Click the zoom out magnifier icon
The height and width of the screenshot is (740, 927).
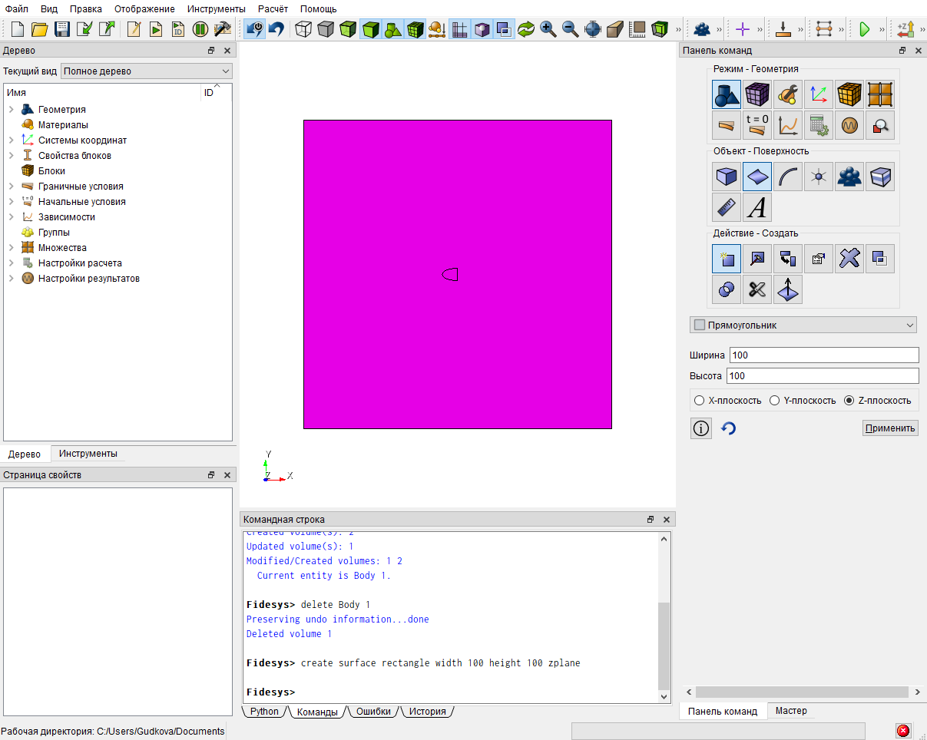[571, 30]
